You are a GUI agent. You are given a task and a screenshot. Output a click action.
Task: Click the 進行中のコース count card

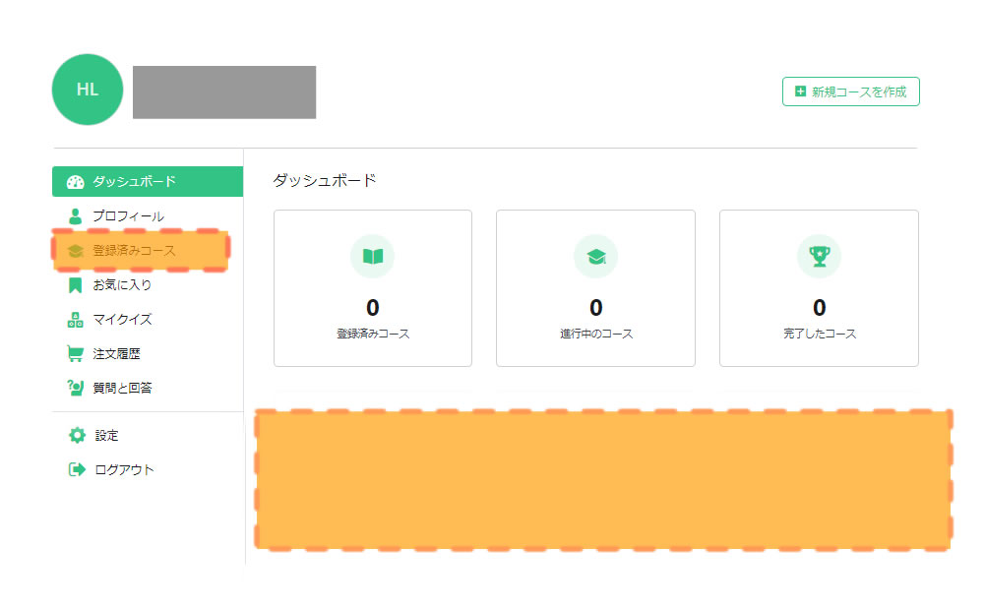pos(595,288)
